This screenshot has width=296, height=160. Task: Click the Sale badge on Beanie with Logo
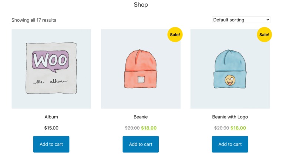[x=264, y=35]
